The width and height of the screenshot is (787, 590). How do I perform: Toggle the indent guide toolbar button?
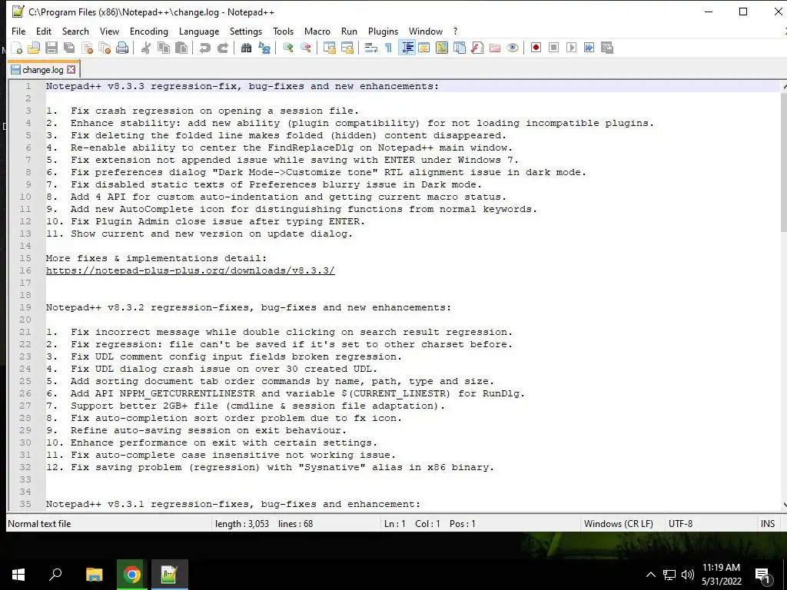407,48
